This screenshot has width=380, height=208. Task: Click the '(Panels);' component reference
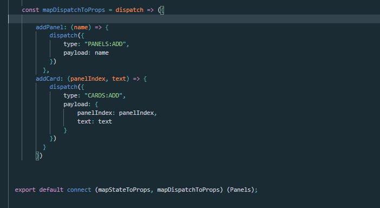coord(242,190)
